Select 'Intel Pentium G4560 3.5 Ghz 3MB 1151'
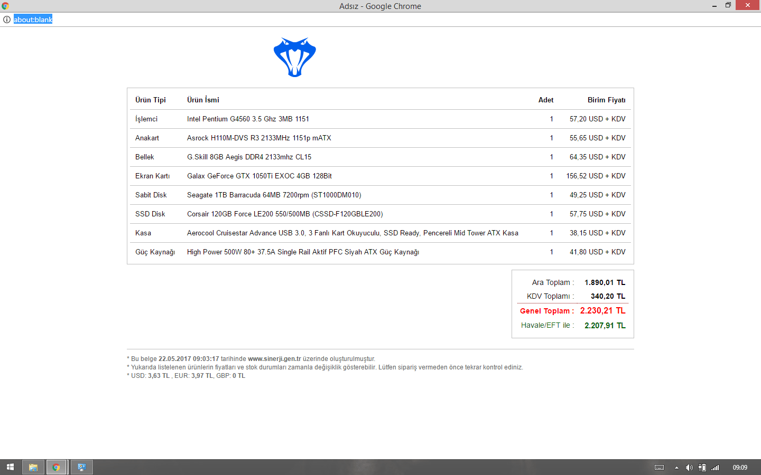The width and height of the screenshot is (761, 475). pos(248,119)
